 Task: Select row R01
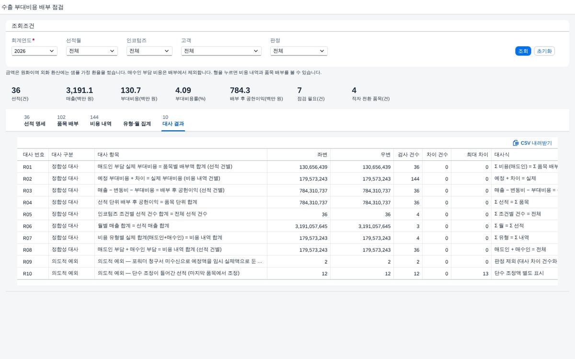click(287, 167)
